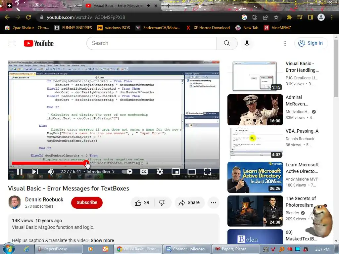Open the player settings gear
This screenshot has height=254, width=339.
(160, 172)
